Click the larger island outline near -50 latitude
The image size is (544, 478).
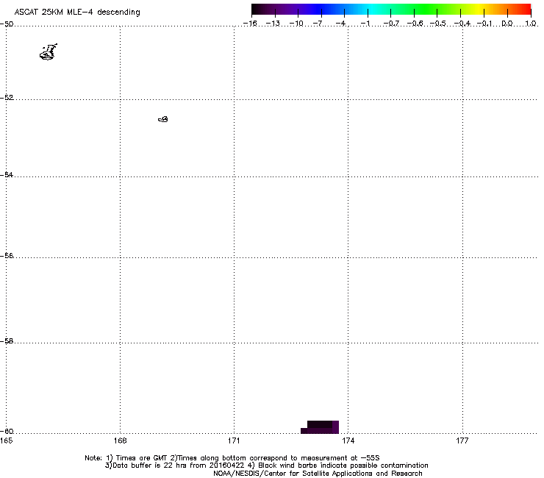pos(49,52)
